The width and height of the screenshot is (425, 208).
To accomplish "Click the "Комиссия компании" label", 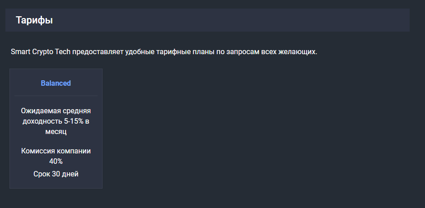I will point(56,151).
